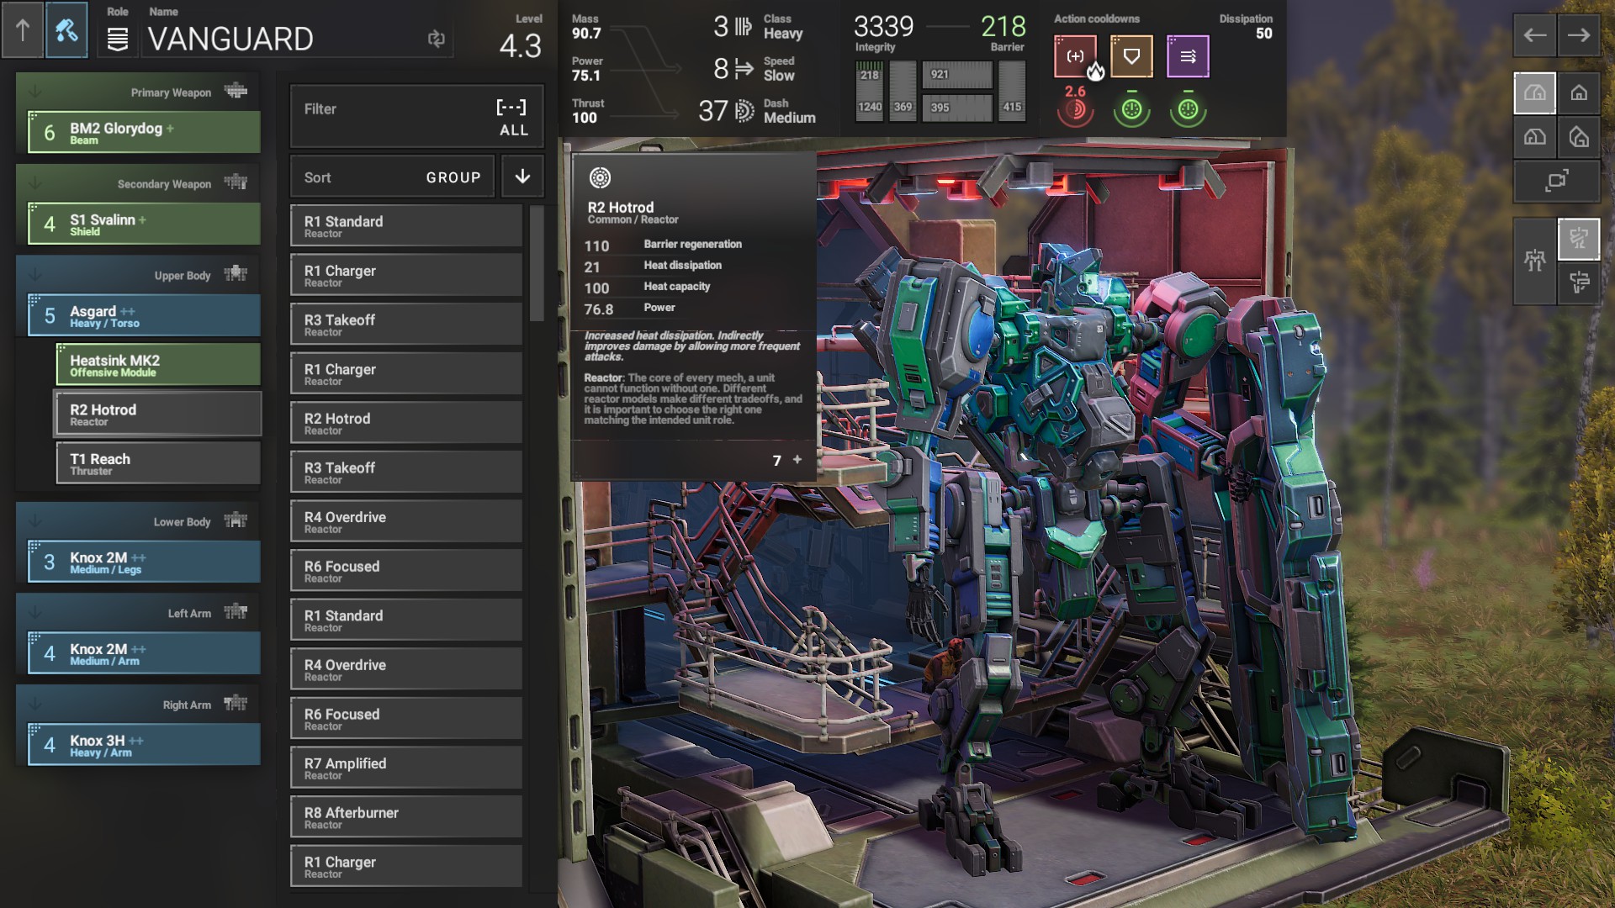Toggle the highlighted mech aiming pose
The image size is (1615, 908).
pos(1578,239)
